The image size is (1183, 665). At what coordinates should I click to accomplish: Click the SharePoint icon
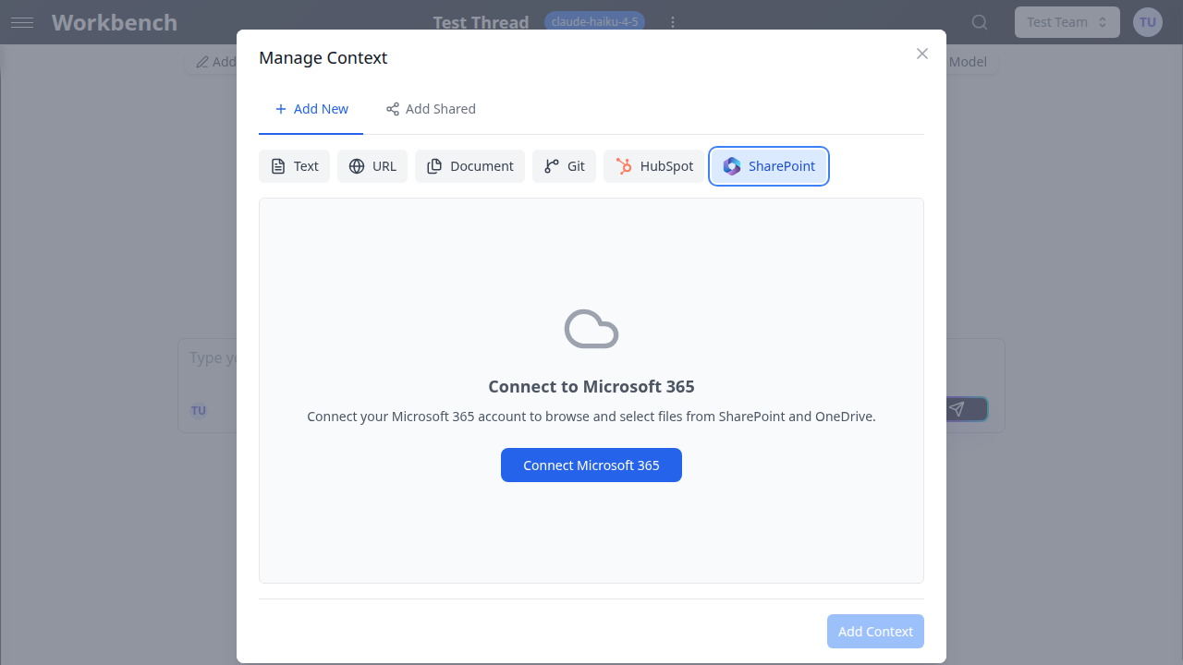tap(732, 166)
